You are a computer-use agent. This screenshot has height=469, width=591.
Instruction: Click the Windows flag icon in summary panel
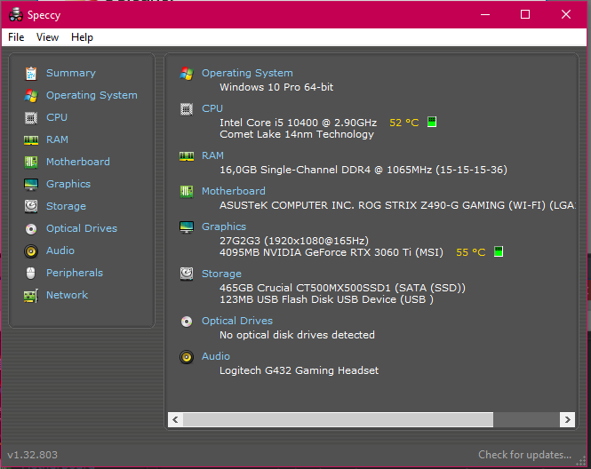187,74
